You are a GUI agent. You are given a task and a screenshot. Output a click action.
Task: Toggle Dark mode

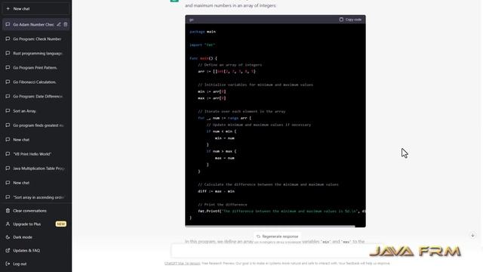(x=35, y=237)
